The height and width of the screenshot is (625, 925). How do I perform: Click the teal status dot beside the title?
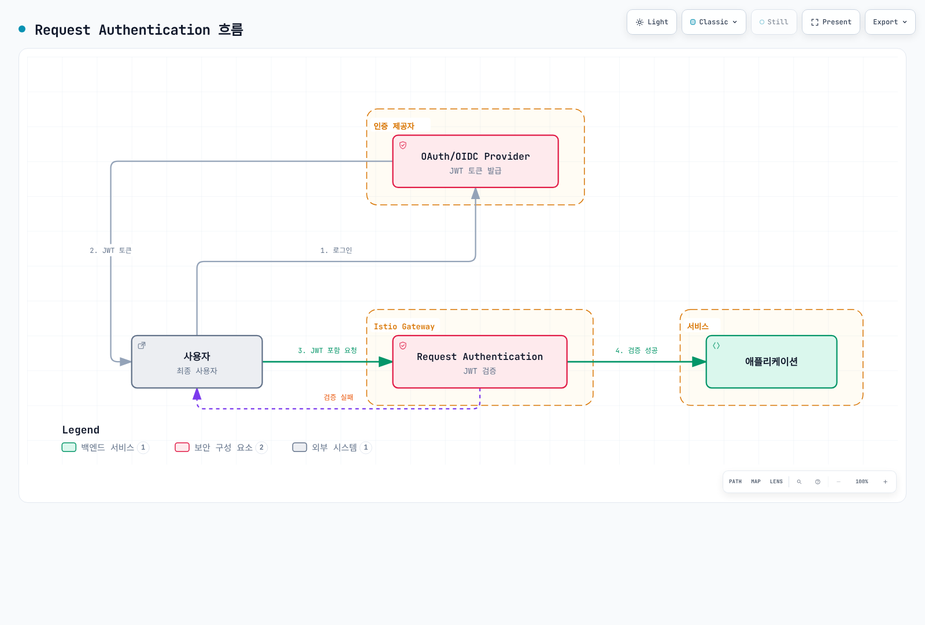(x=22, y=29)
